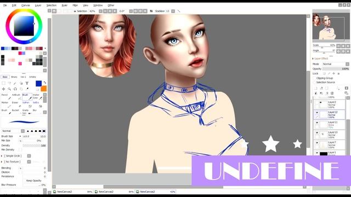The width and height of the screenshot is (351, 197).
Task: Click the delete layer trash icon
Action: [332, 93]
